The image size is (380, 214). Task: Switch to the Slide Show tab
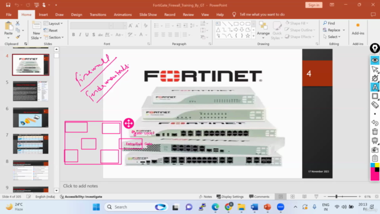[x=148, y=14]
